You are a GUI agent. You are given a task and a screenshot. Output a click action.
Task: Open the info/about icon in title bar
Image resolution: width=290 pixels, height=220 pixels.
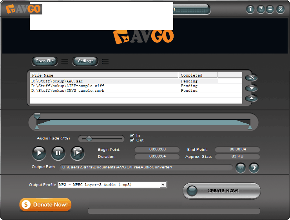[x=250, y=9]
